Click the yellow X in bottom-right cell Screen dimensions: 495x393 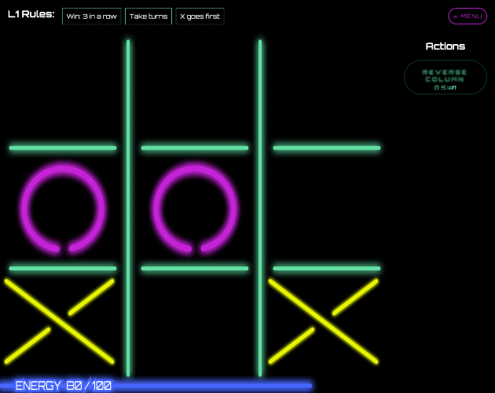point(323,321)
